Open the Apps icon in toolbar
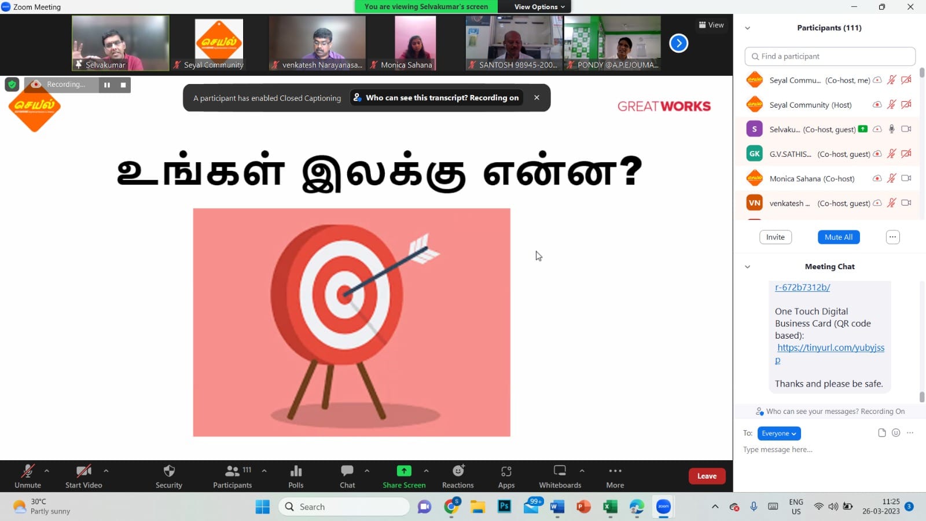926x521 pixels. [x=506, y=471]
